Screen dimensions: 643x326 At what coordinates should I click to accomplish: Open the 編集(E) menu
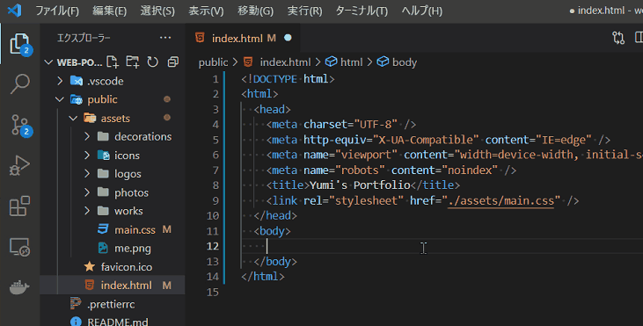coord(109,11)
